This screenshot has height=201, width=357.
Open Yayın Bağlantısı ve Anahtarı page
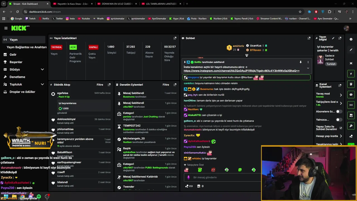[26, 47]
